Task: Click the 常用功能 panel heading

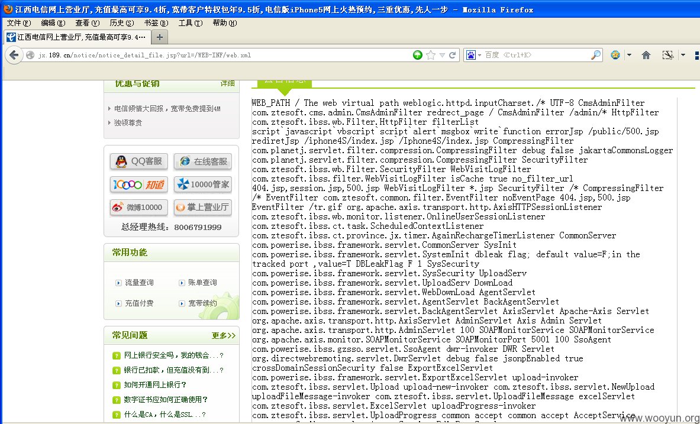Action: click(130, 252)
